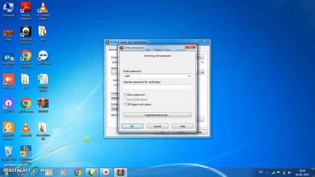Image resolution: width=315 pixels, height=177 pixels.
Task: Click the media player taskbar icon
Action: pos(63,173)
